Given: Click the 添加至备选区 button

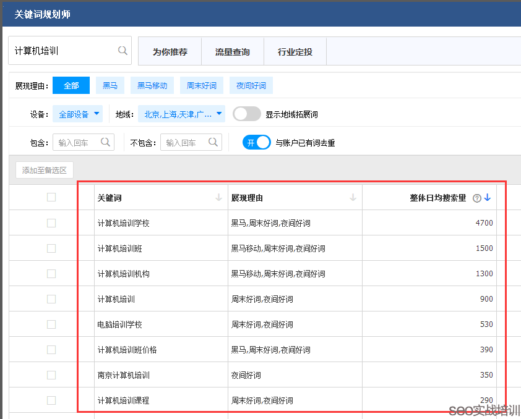Looking at the screenshot, I should click(44, 170).
